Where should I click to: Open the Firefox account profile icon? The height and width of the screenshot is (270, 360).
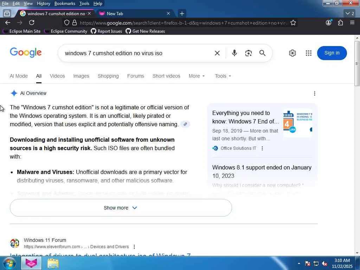[329, 22]
